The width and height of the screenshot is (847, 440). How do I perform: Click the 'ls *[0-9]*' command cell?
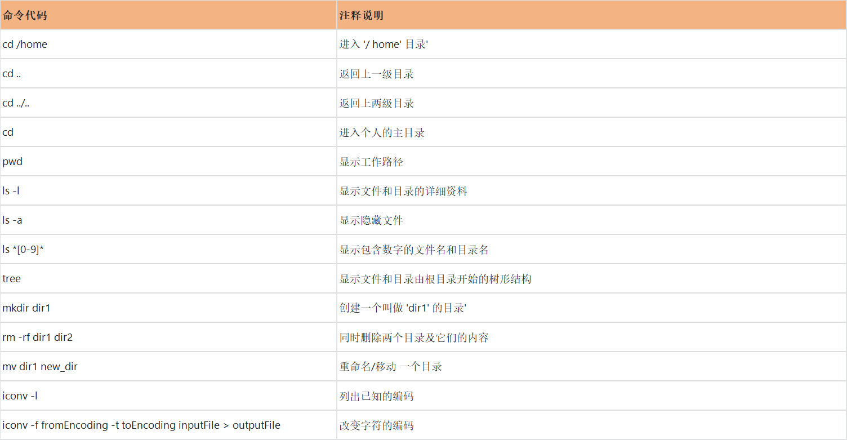(168, 250)
